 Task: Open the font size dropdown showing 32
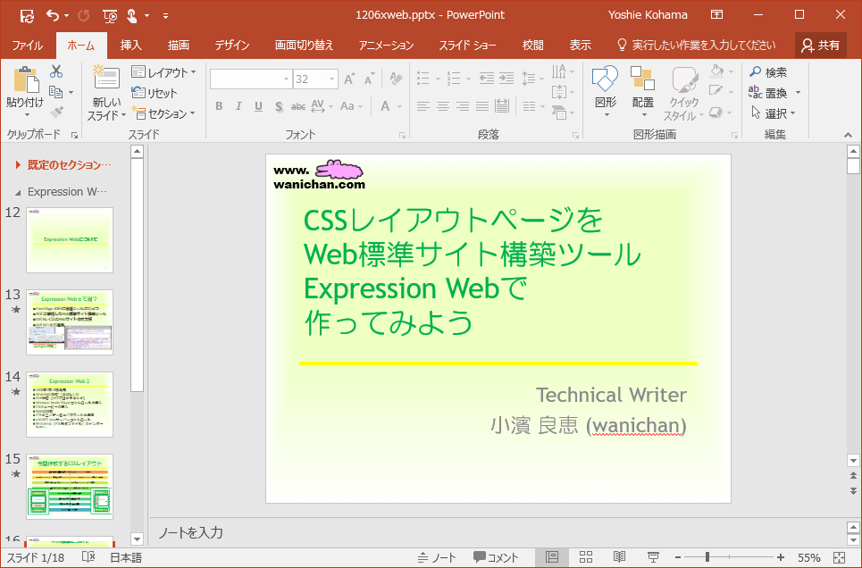click(x=331, y=79)
